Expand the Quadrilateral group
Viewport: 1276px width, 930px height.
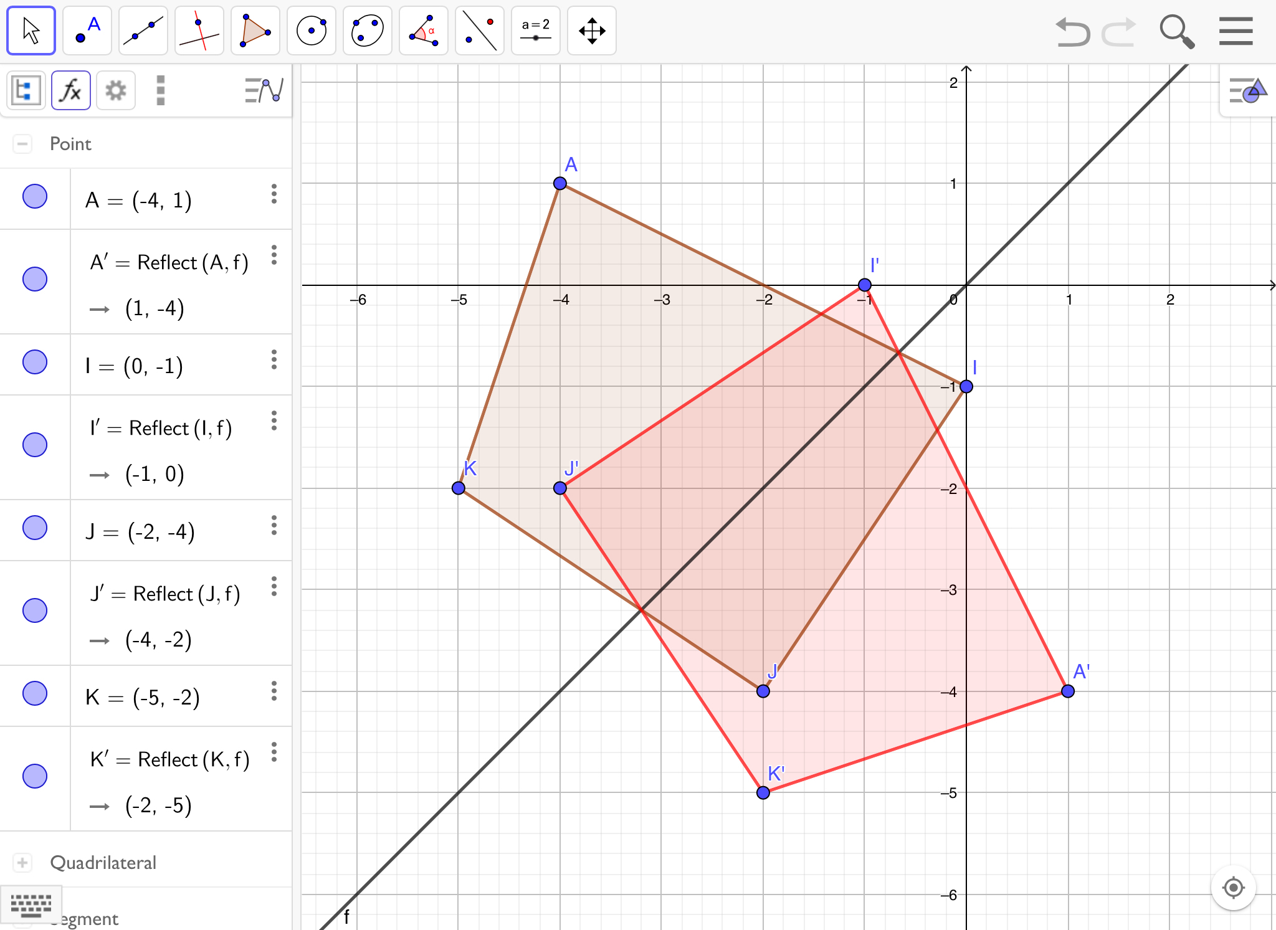(x=22, y=863)
